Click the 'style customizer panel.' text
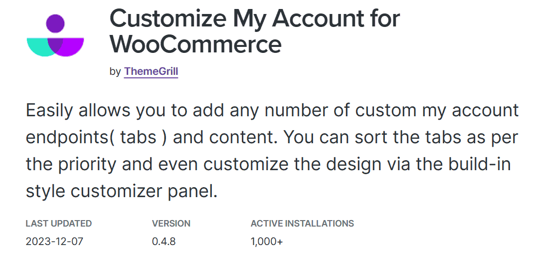This screenshot has height=265, width=545. (122, 191)
